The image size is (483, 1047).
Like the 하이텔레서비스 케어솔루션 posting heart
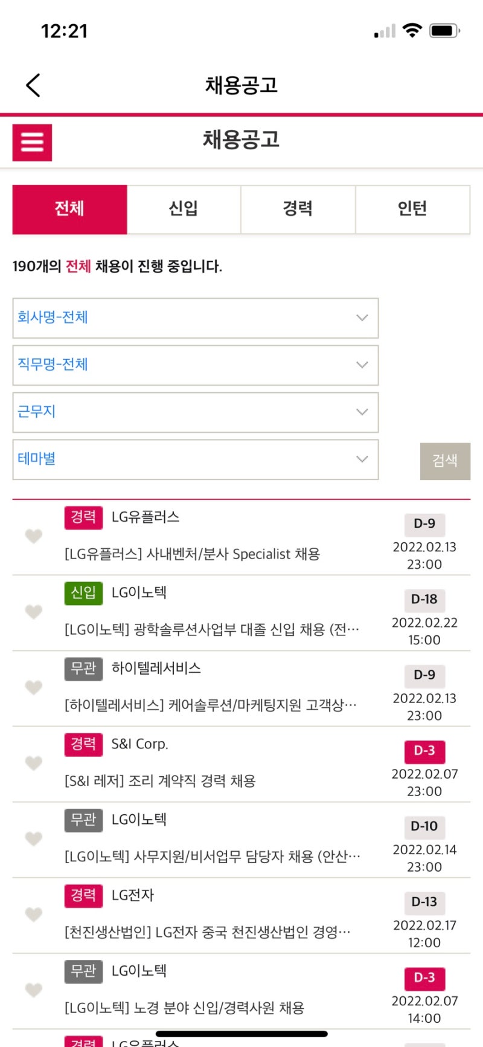[34, 687]
